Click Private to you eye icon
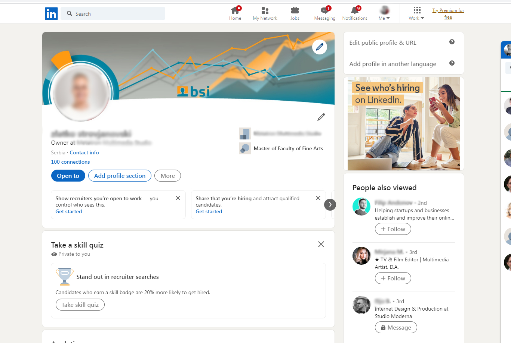This screenshot has width=511, height=343. (x=54, y=254)
